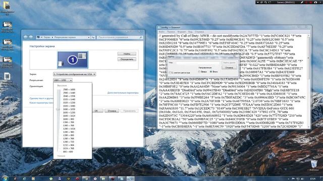The image size is (323, 181).
Task: Click the Action Center flag tray icon
Action: point(293,179)
